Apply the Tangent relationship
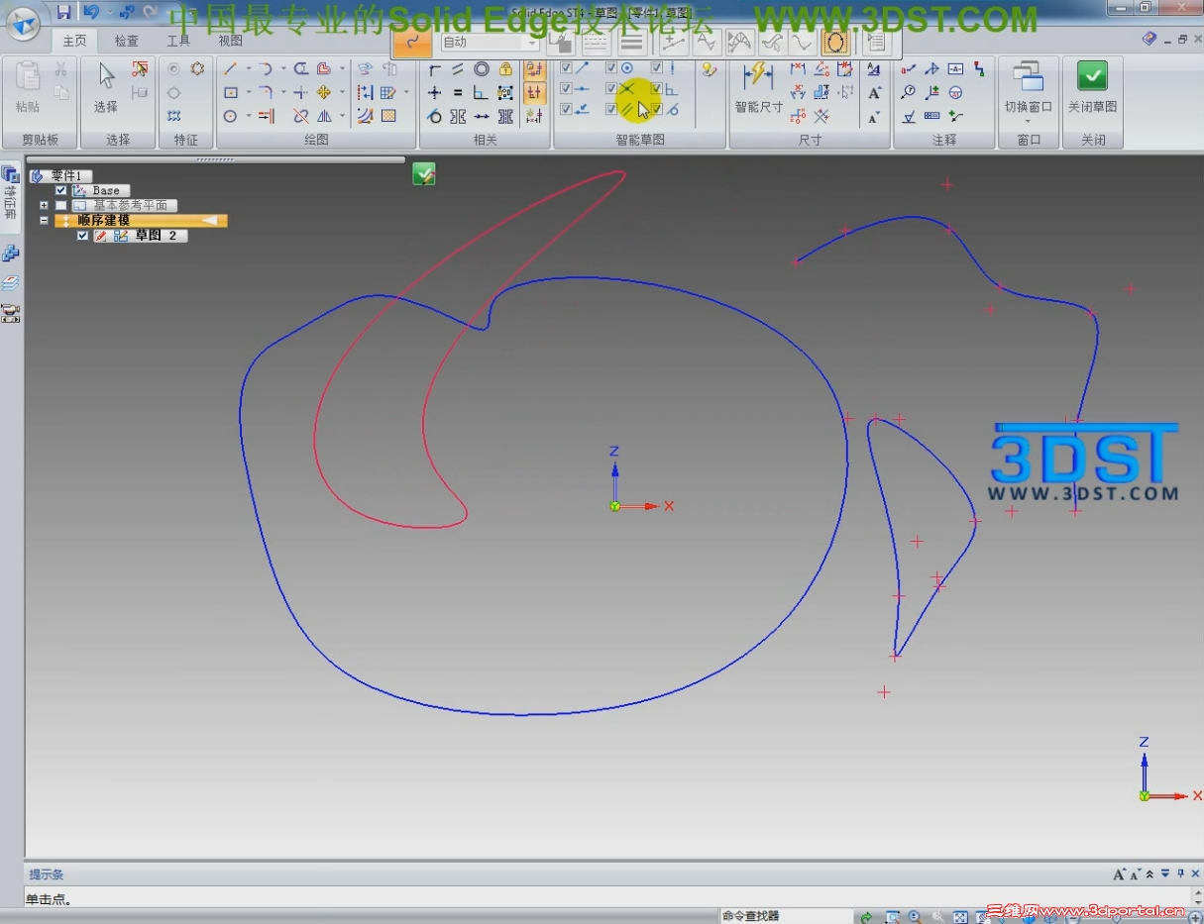Screen dimensions: 1204x924 click(434, 116)
